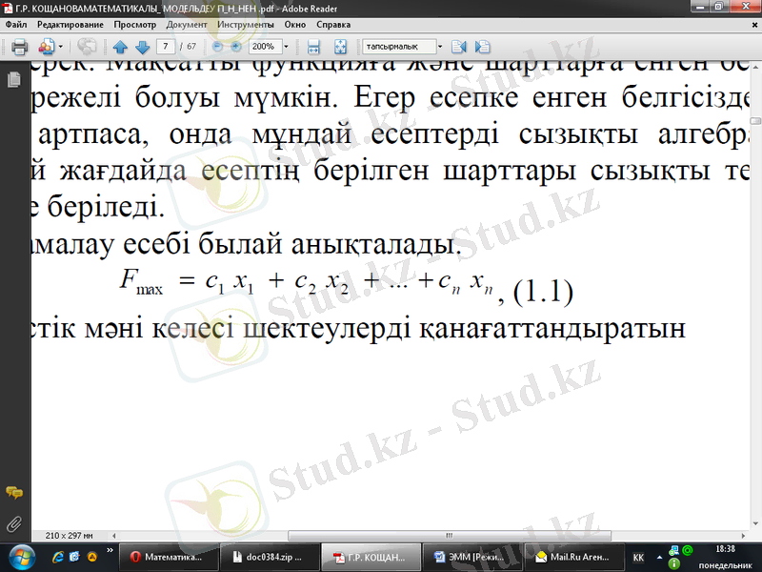Click the horizontal scrollbar thumb
Image resolution: width=762 pixels, height=572 pixels.
[450, 536]
